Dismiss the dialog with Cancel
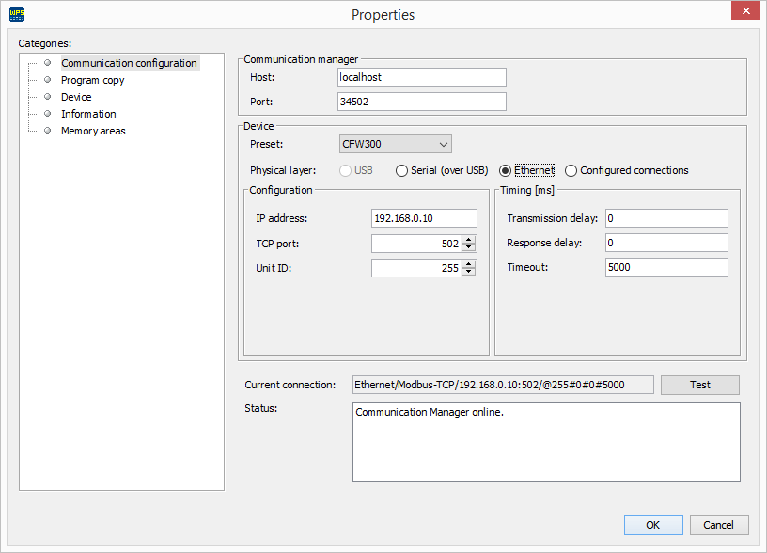 (719, 525)
